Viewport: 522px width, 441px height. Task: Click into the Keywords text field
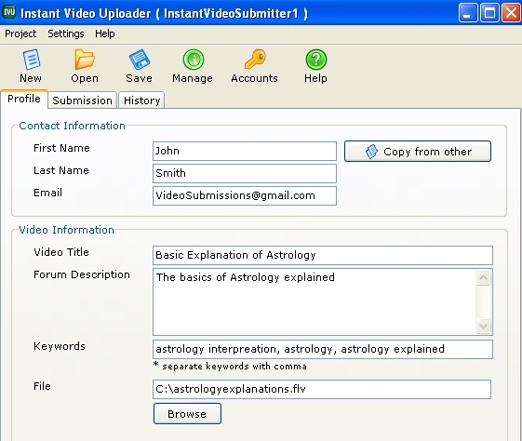(x=323, y=349)
